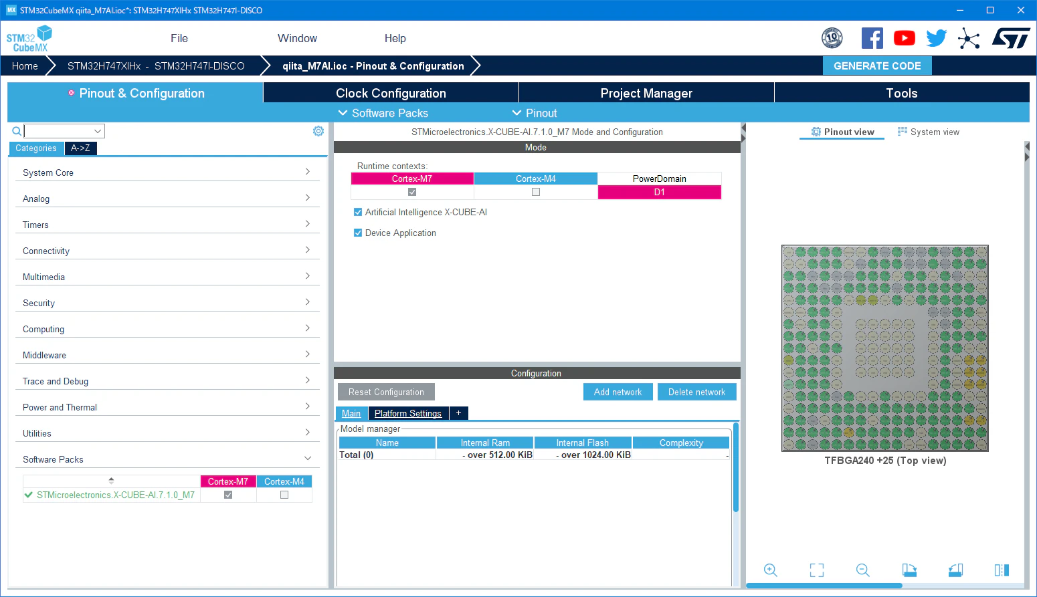
Task: Expand the Power and Thermal category
Action: (x=167, y=407)
